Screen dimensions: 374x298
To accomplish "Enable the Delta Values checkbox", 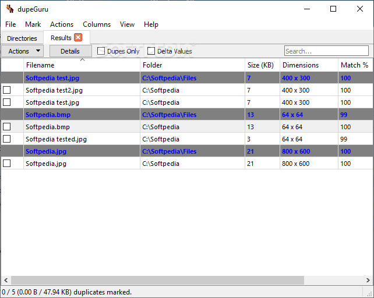I will coord(151,51).
